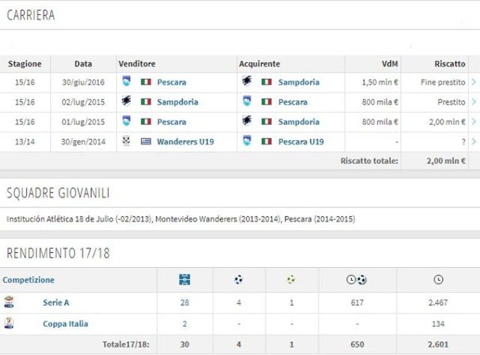Screen dimensions: 480x355
Task: Click the Coppa Italia trophy logo
Action: (x=9, y=323)
